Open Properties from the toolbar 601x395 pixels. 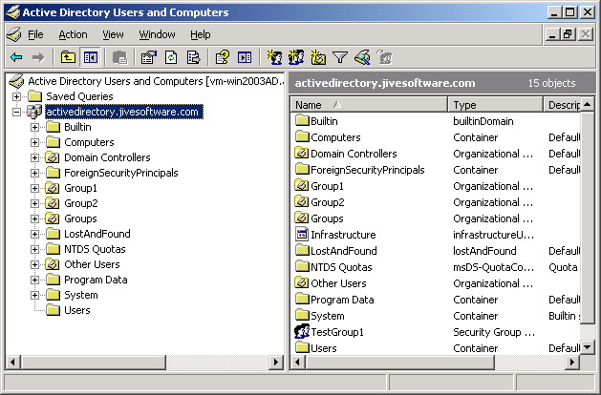coord(149,57)
